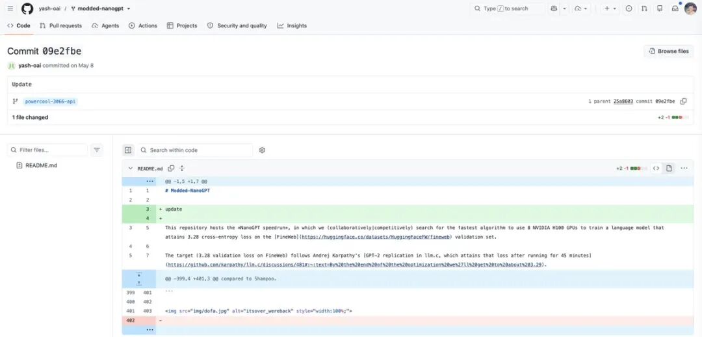Open yash-oai committer profile link
The height and width of the screenshot is (337, 702).
click(29, 66)
